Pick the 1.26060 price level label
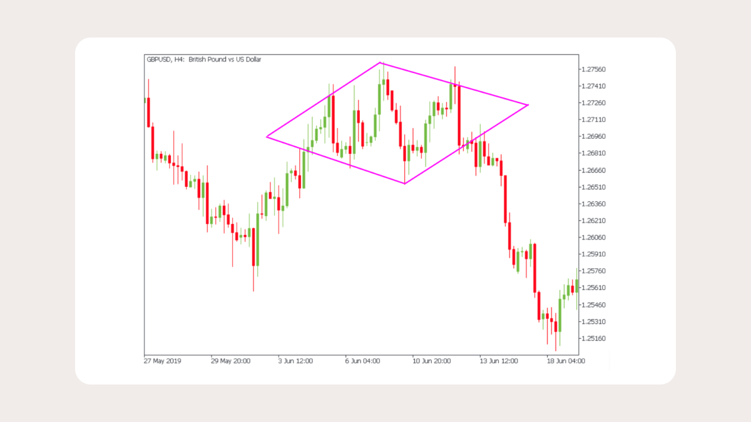Screen dimensions: 751x422 pyautogui.click(x=593, y=238)
